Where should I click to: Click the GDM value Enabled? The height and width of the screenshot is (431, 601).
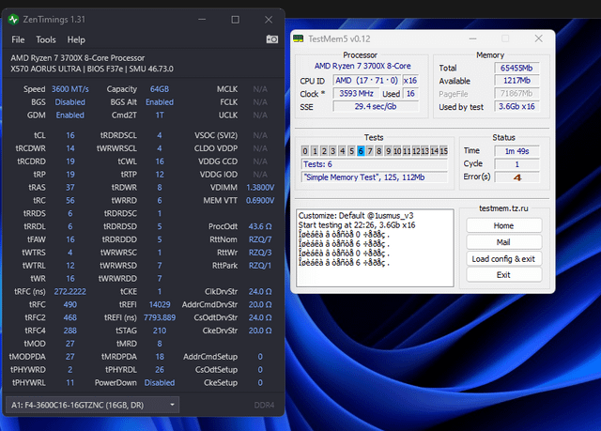(x=70, y=115)
